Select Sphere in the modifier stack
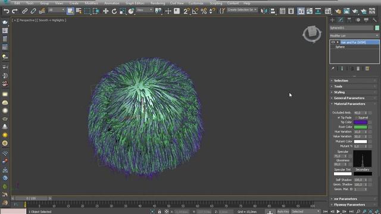 340,47
